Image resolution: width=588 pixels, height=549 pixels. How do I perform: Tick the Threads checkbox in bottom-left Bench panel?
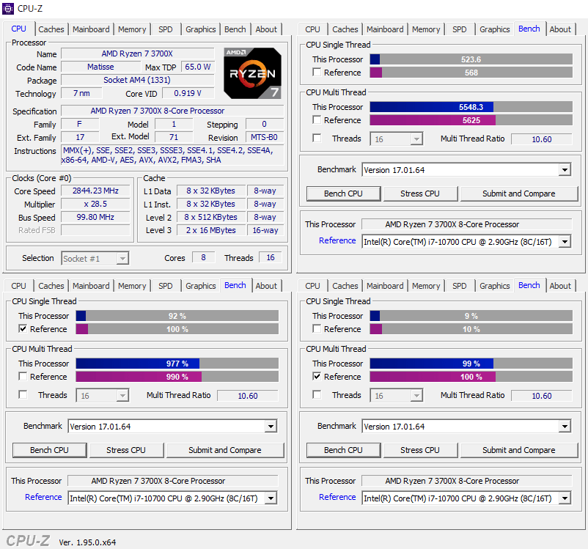(23, 394)
